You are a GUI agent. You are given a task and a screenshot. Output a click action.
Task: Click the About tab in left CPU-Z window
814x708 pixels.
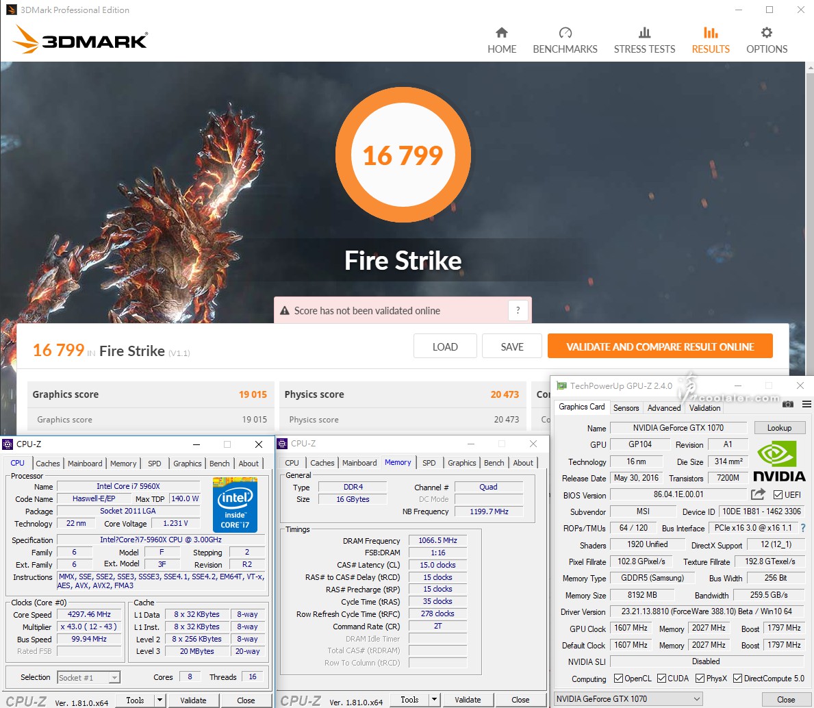(x=249, y=464)
